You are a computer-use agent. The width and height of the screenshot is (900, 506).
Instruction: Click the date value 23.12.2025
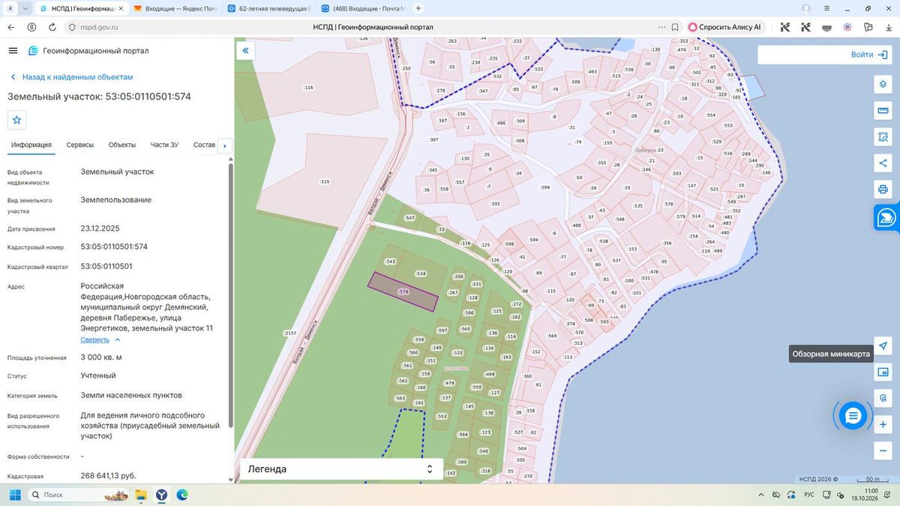[x=100, y=229]
